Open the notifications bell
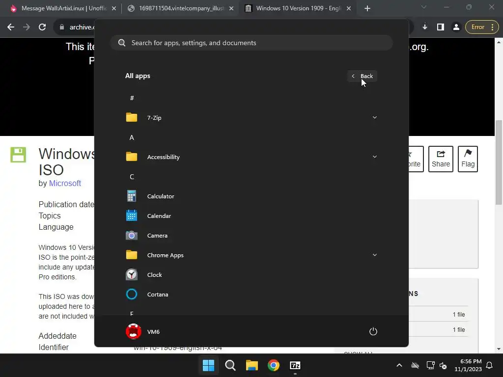503x377 pixels. point(490,365)
